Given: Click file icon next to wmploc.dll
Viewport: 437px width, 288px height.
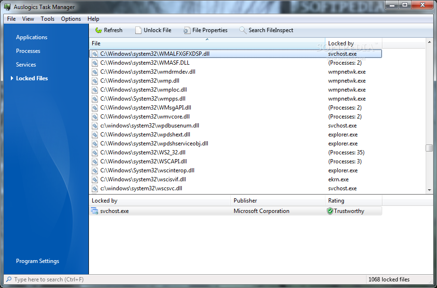Looking at the screenshot, I should click(95, 90).
